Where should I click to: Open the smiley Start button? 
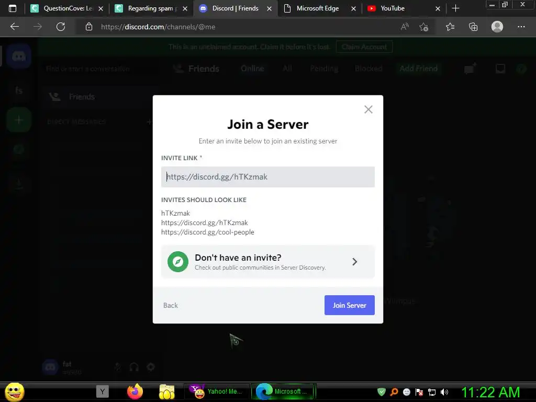click(x=14, y=392)
